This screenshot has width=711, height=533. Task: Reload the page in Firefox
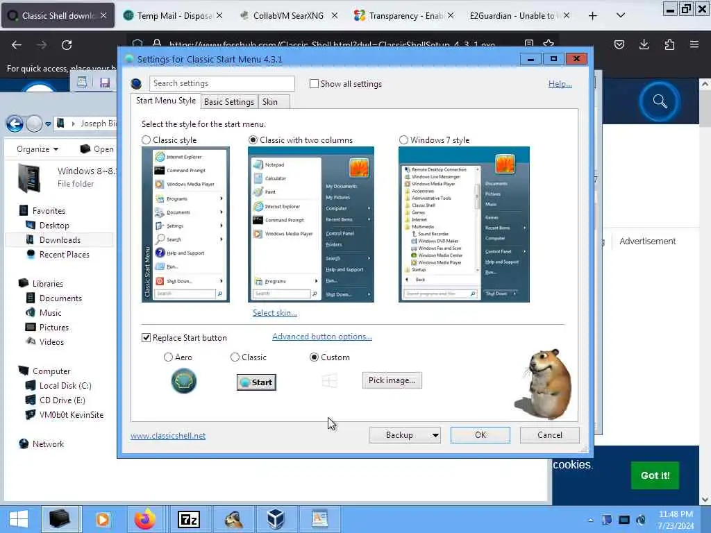pos(67,45)
